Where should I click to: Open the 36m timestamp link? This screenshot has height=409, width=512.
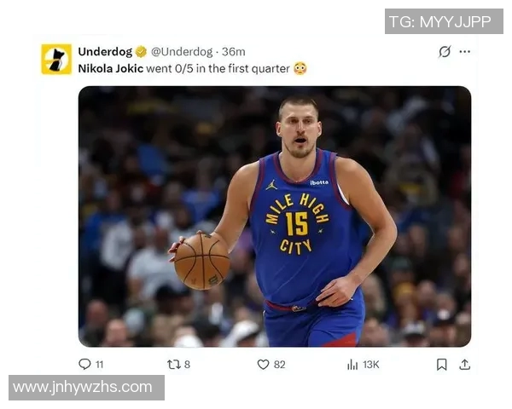pos(234,51)
